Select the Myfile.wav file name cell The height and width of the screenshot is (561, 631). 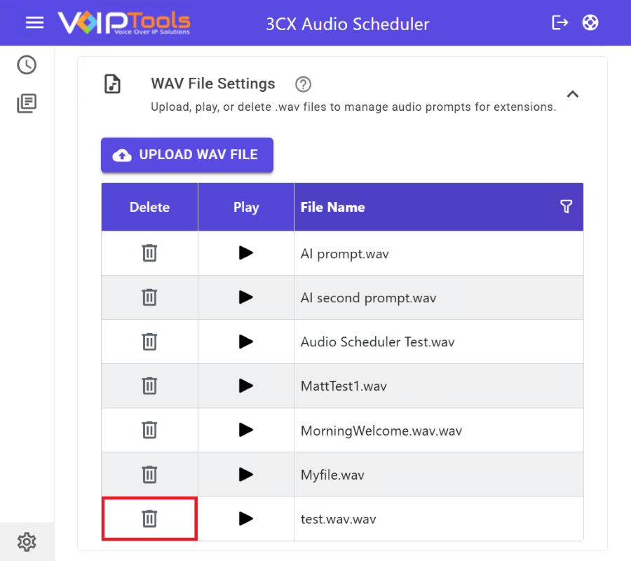333,475
